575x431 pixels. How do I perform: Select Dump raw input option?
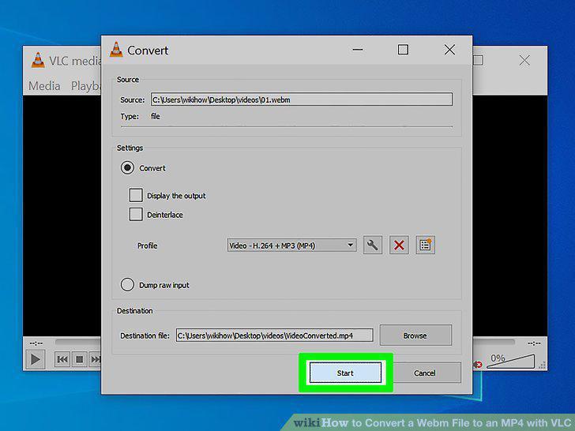coord(127,285)
